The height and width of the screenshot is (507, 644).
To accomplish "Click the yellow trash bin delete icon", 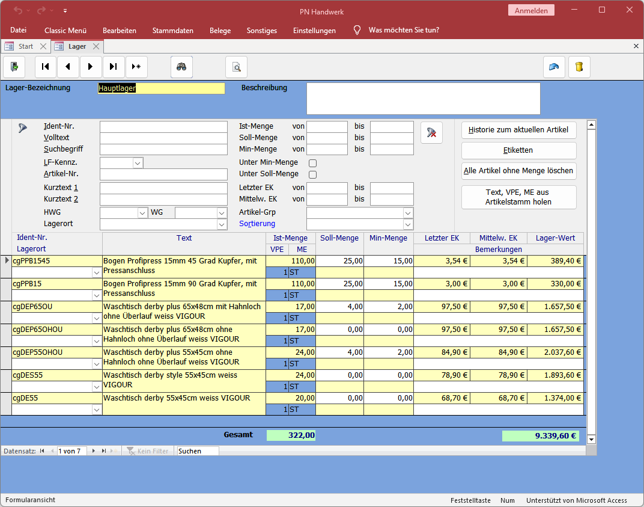I will pos(579,67).
